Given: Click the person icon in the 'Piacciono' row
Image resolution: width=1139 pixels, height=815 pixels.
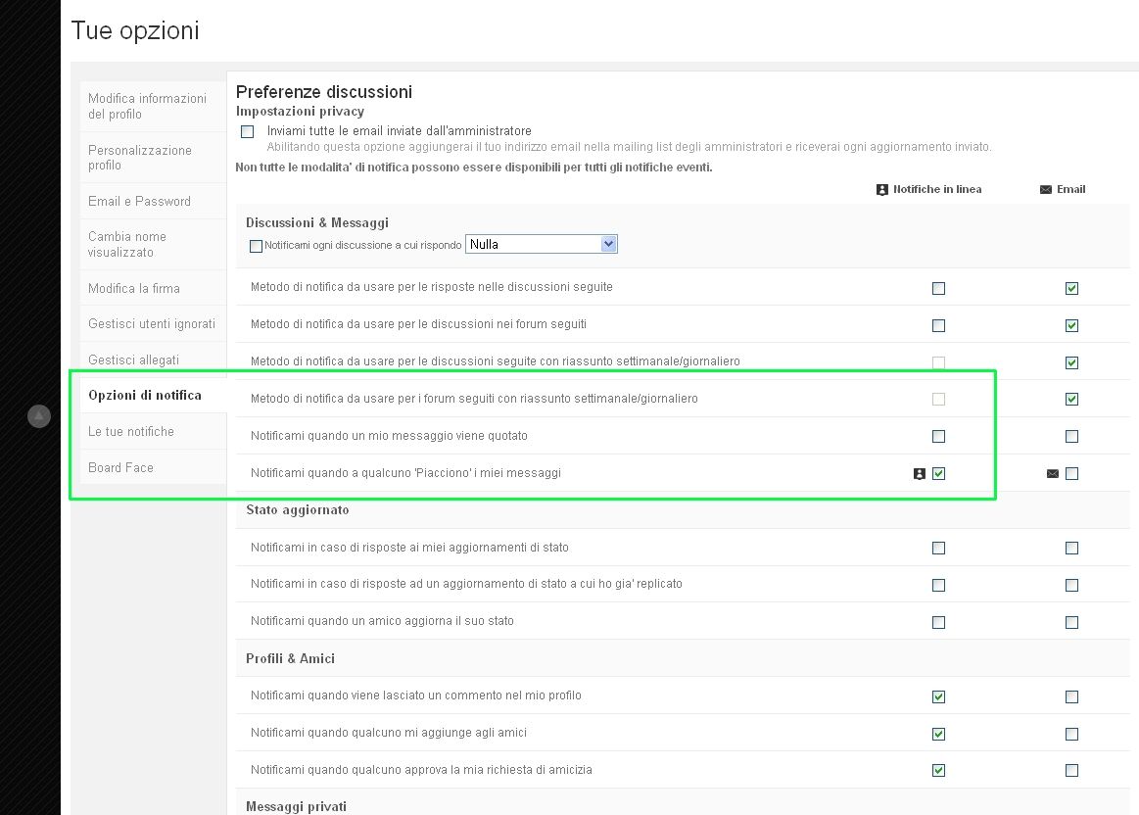Looking at the screenshot, I should point(919,474).
